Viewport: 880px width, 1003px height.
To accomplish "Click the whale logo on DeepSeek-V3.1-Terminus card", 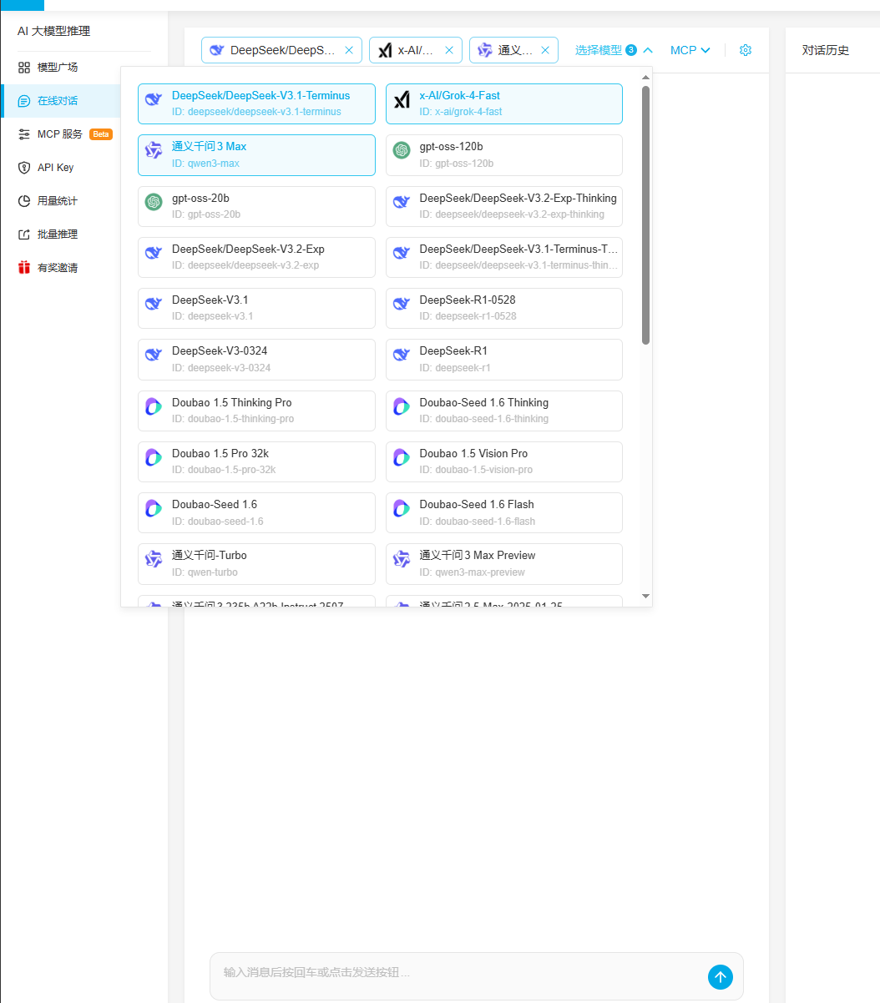I will point(154,99).
